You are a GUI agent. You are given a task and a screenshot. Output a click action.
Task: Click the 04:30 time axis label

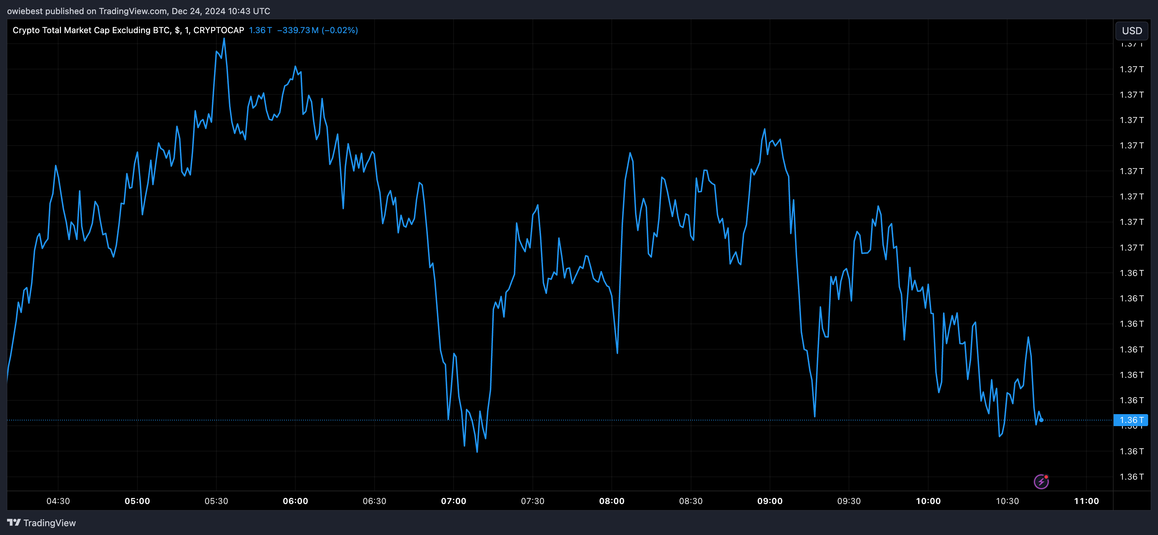(58, 501)
